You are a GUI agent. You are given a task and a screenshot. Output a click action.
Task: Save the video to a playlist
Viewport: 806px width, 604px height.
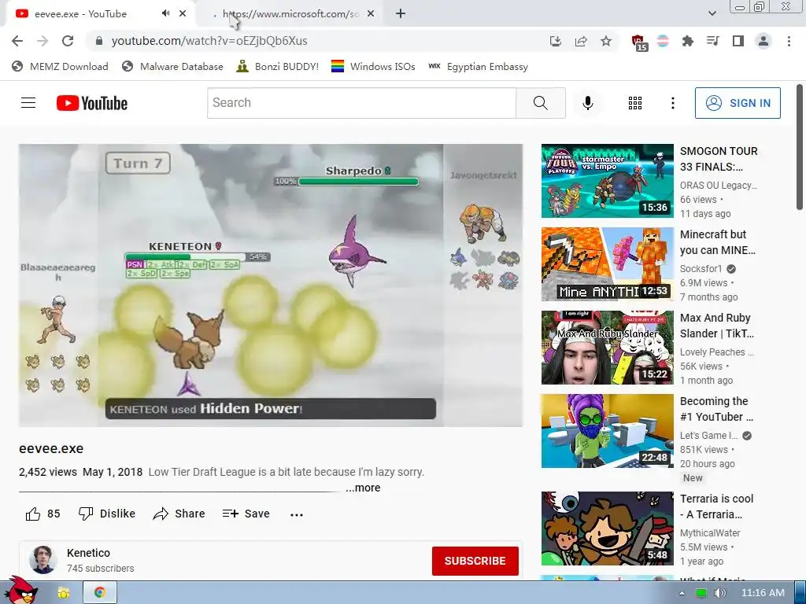(246, 514)
